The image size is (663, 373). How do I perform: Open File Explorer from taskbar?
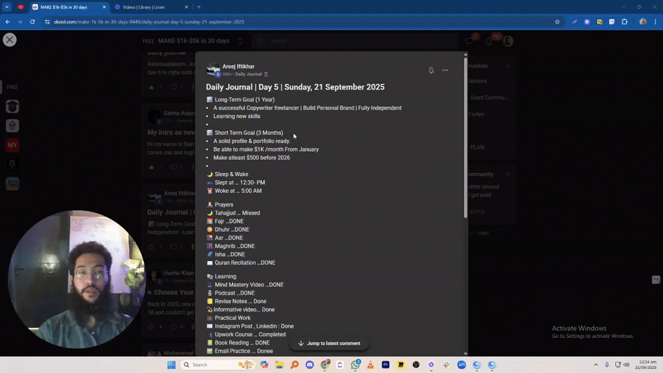point(279,365)
